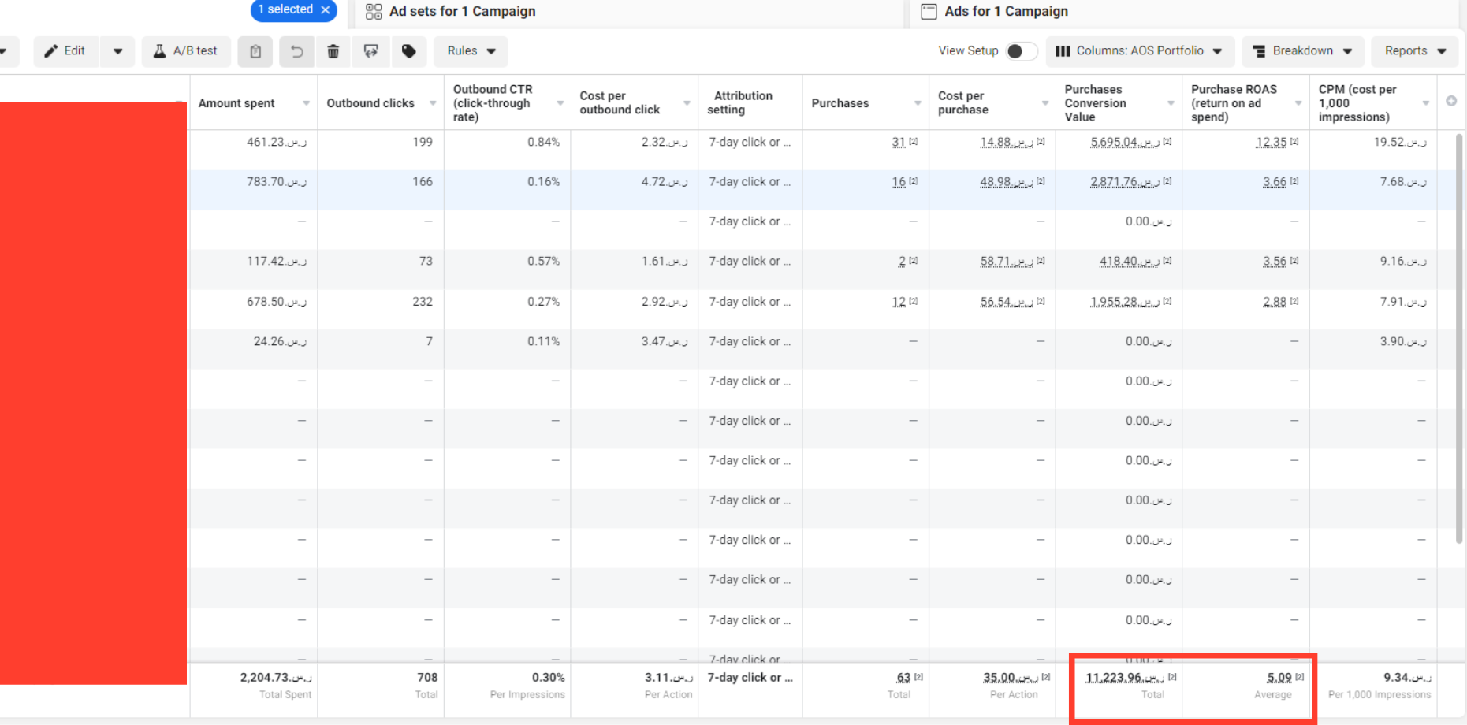Click the add column plus icon on header row
Screen dimensions: 1467x725
1450,101
